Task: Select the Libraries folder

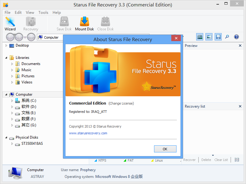Action: click(22, 58)
